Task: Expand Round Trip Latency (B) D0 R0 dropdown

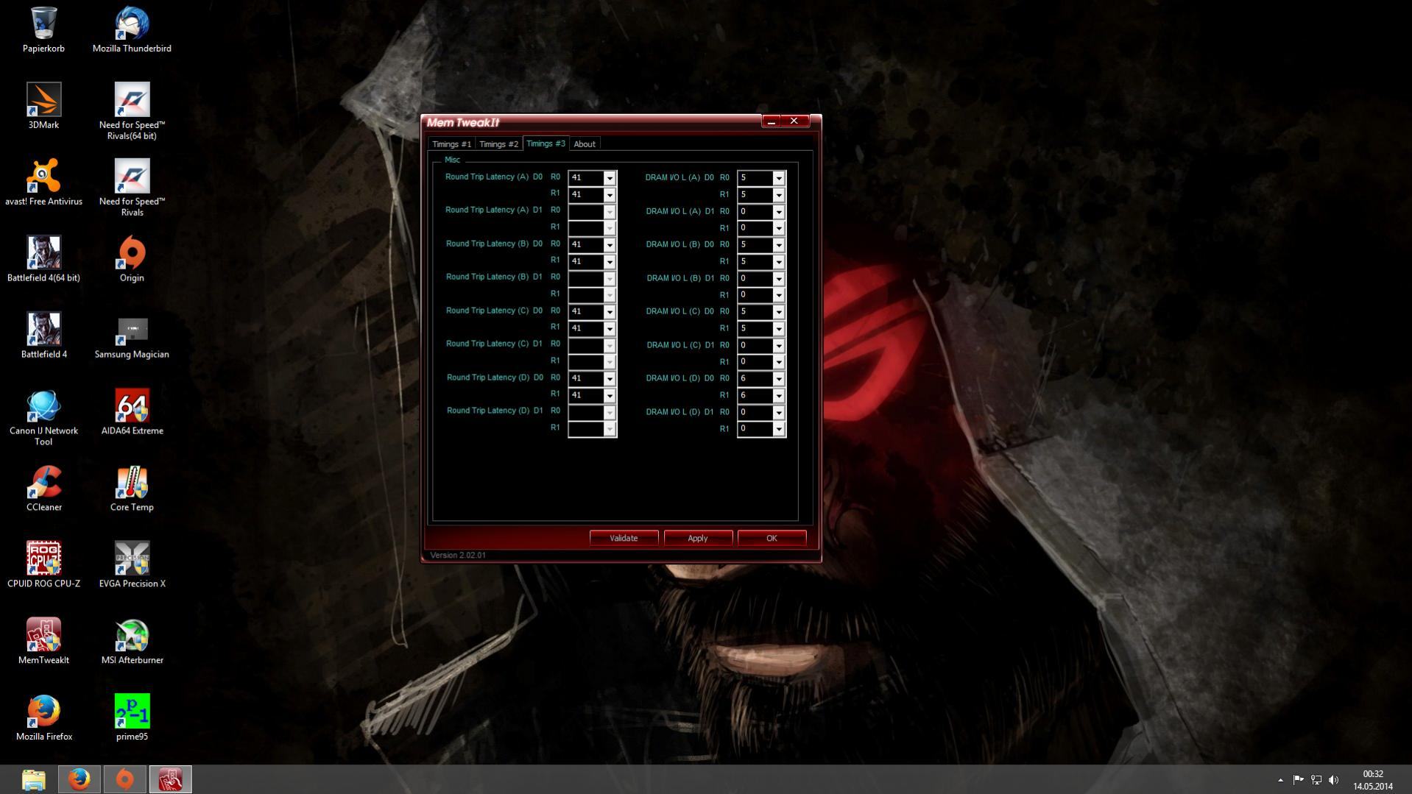Action: coord(609,245)
